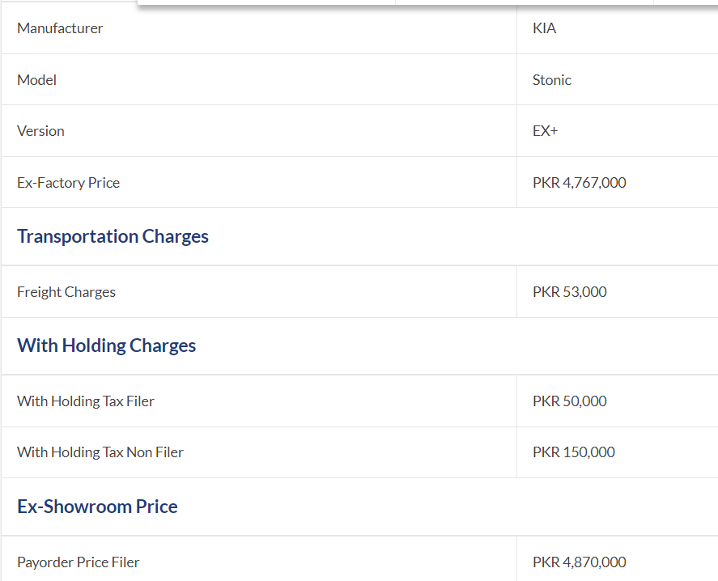The height and width of the screenshot is (581, 718).
Task: Select the 'Version' row label
Action: 40,131
